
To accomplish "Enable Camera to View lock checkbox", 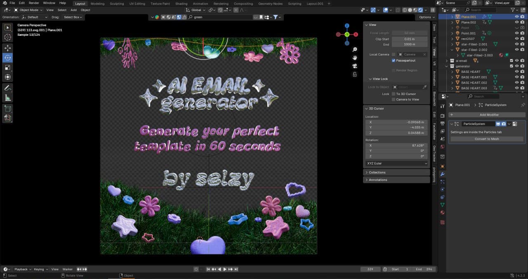I will tap(394, 99).
